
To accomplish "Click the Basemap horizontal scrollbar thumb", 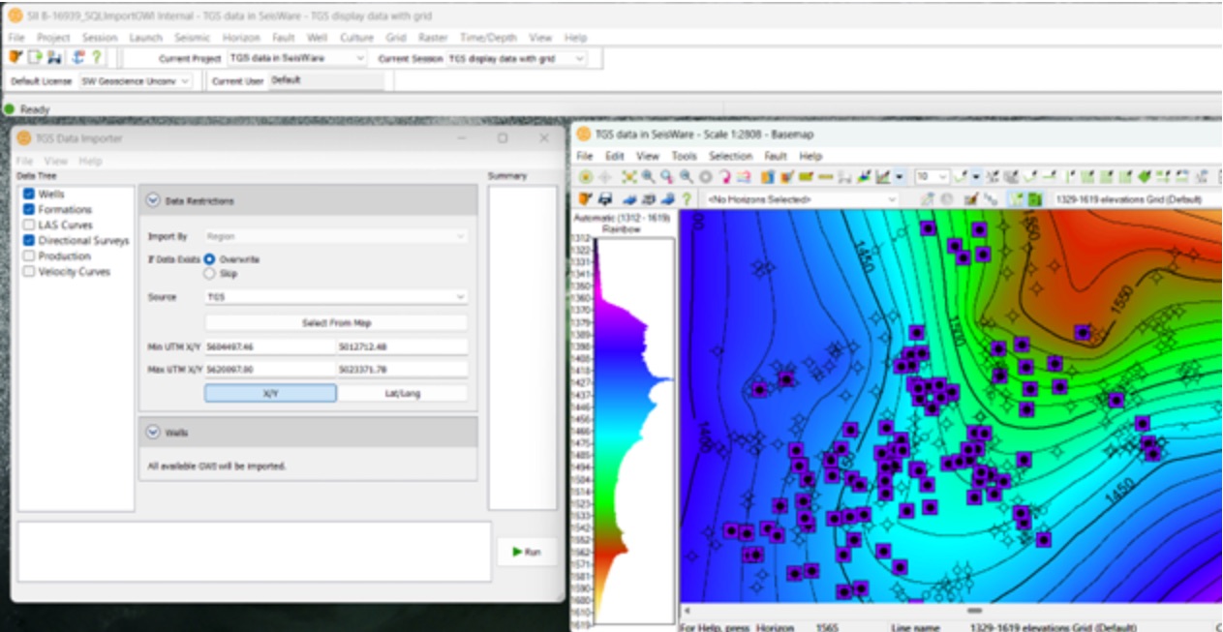I will [974, 611].
